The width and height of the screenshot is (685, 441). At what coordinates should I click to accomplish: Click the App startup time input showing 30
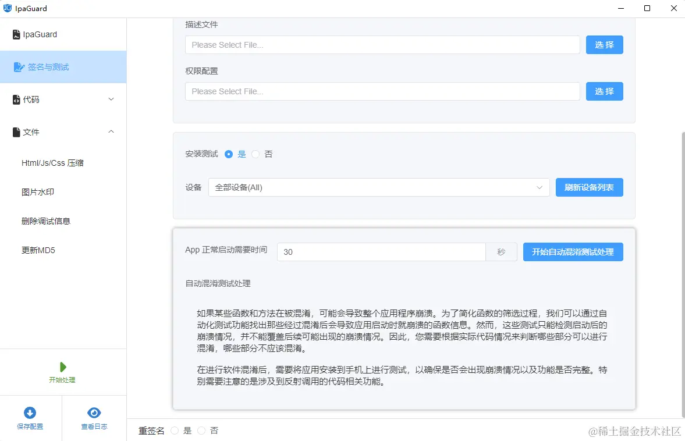(x=381, y=251)
